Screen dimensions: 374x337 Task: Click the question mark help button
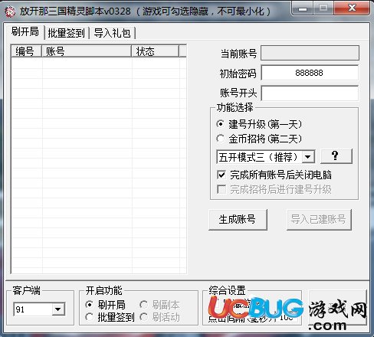336,156
